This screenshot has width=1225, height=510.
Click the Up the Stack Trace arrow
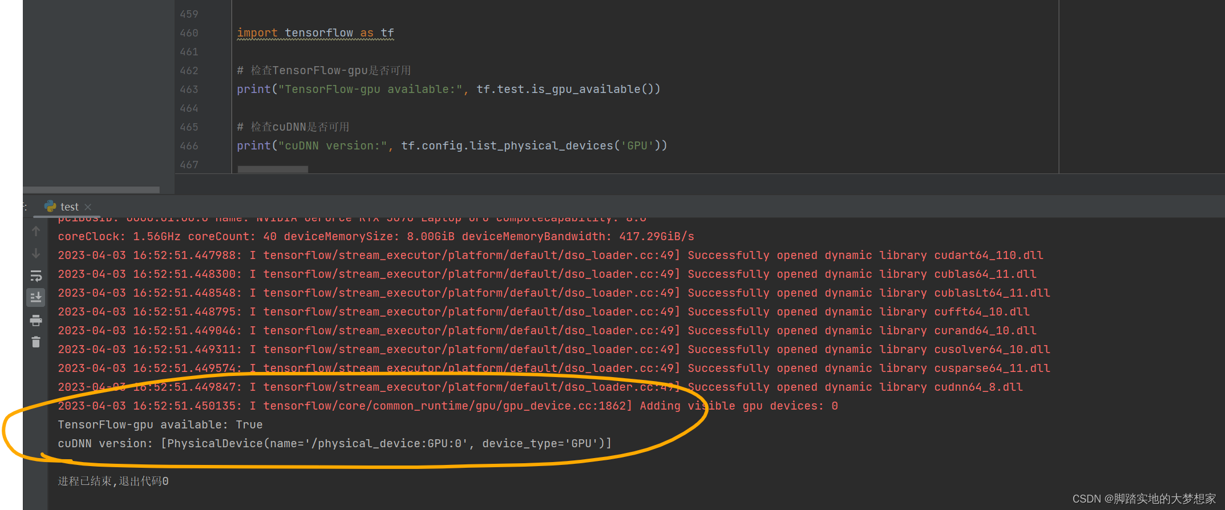(36, 231)
